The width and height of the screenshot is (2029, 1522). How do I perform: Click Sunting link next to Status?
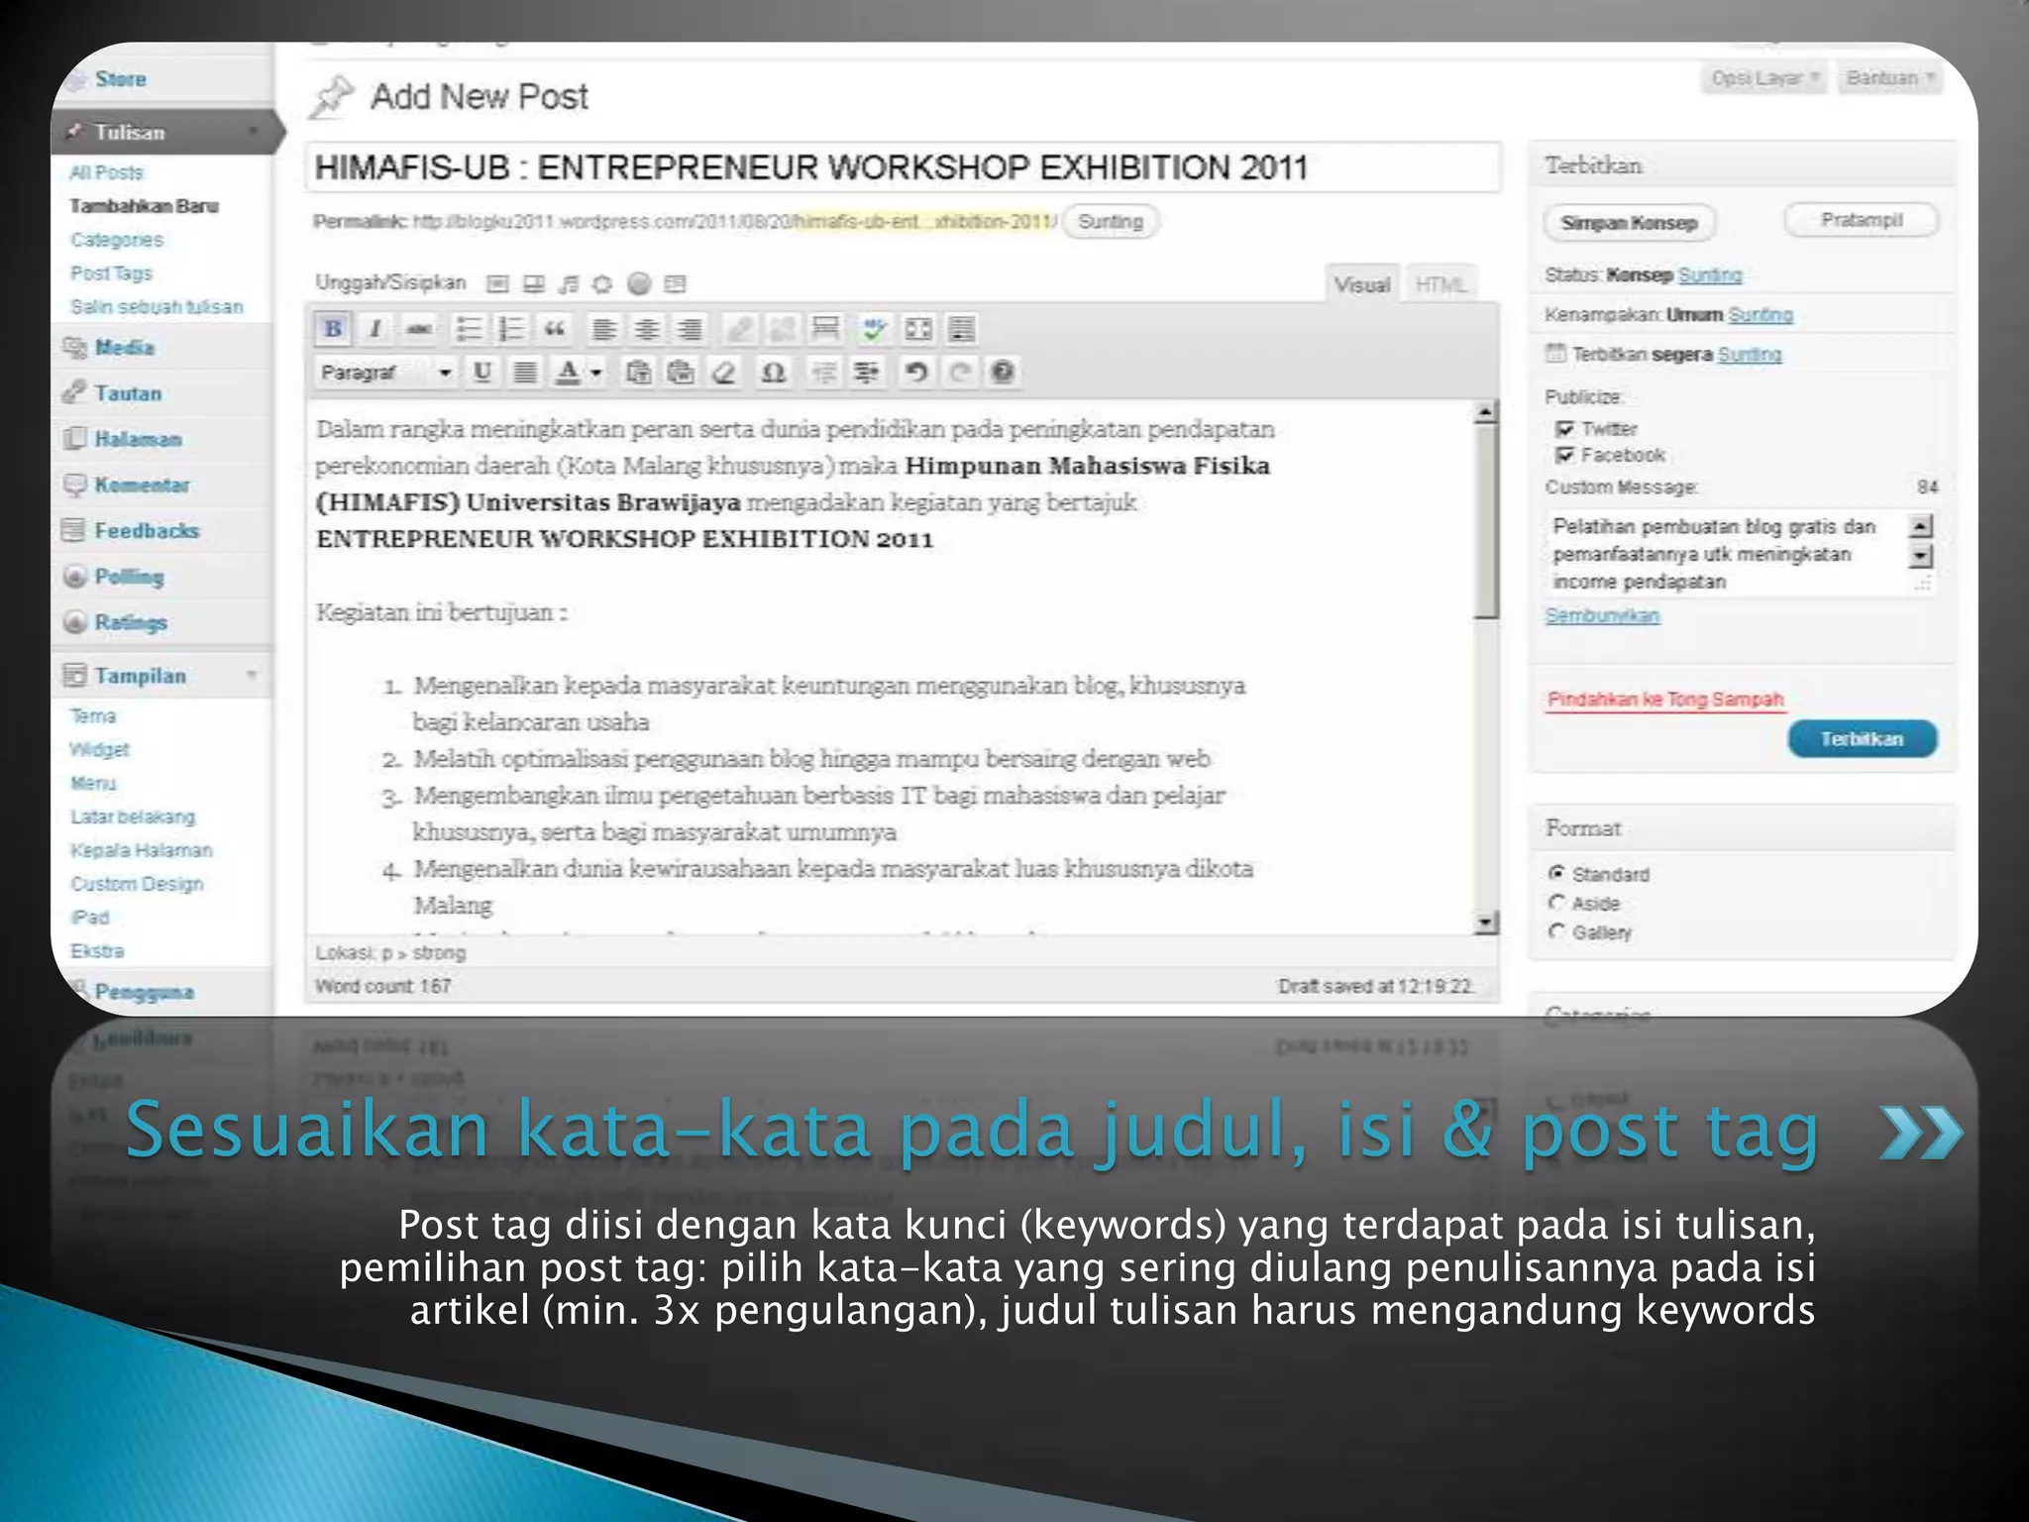coord(1709,275)
